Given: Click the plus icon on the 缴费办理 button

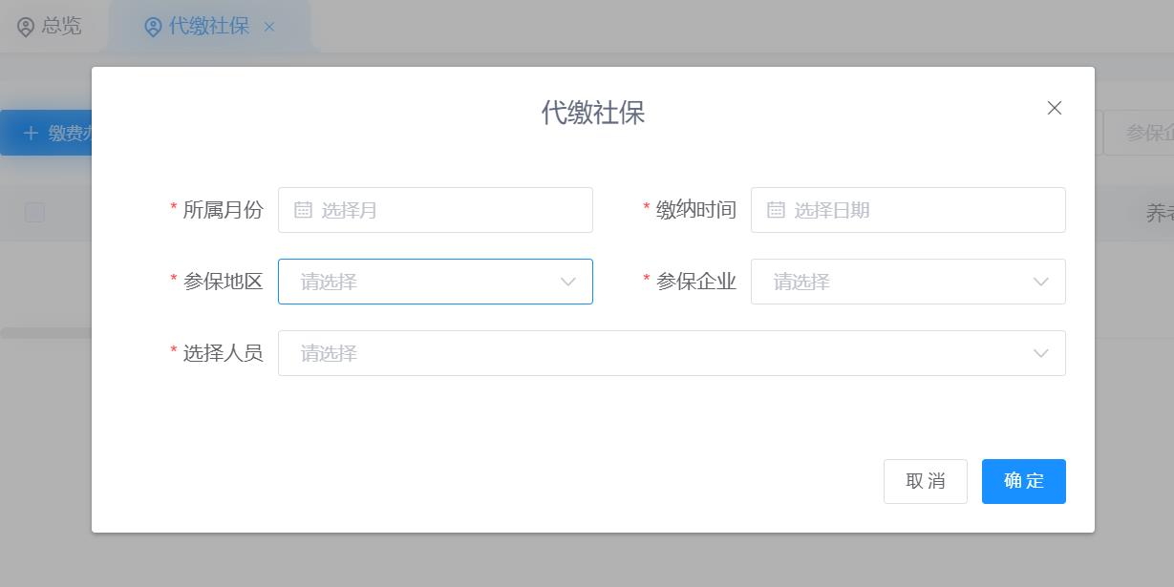Looking at the screenshot, I should coord(30,133).
